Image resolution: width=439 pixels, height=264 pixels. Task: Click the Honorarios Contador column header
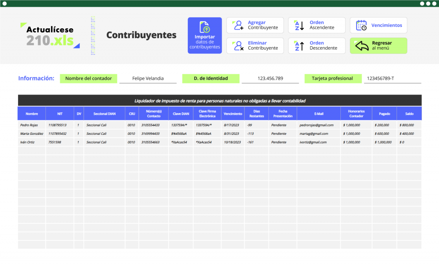356,113
